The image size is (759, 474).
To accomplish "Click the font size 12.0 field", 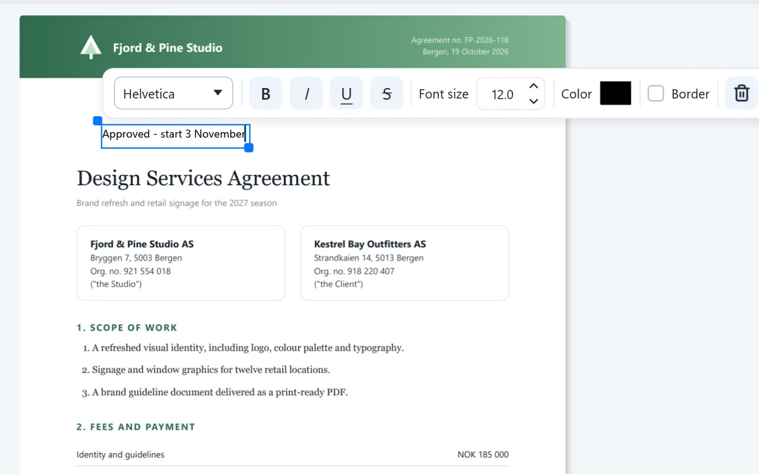I will click(503, 94).
